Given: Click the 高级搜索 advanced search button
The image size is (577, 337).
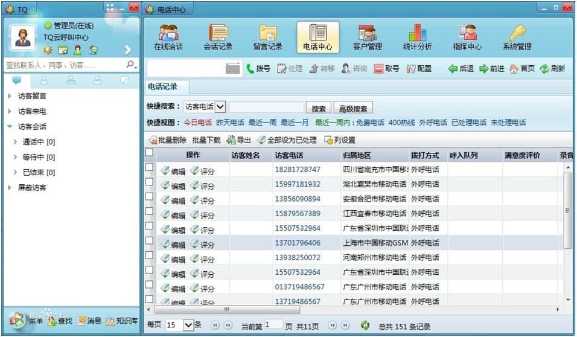Looking at the screenshot, I should [x=352, y=108].
